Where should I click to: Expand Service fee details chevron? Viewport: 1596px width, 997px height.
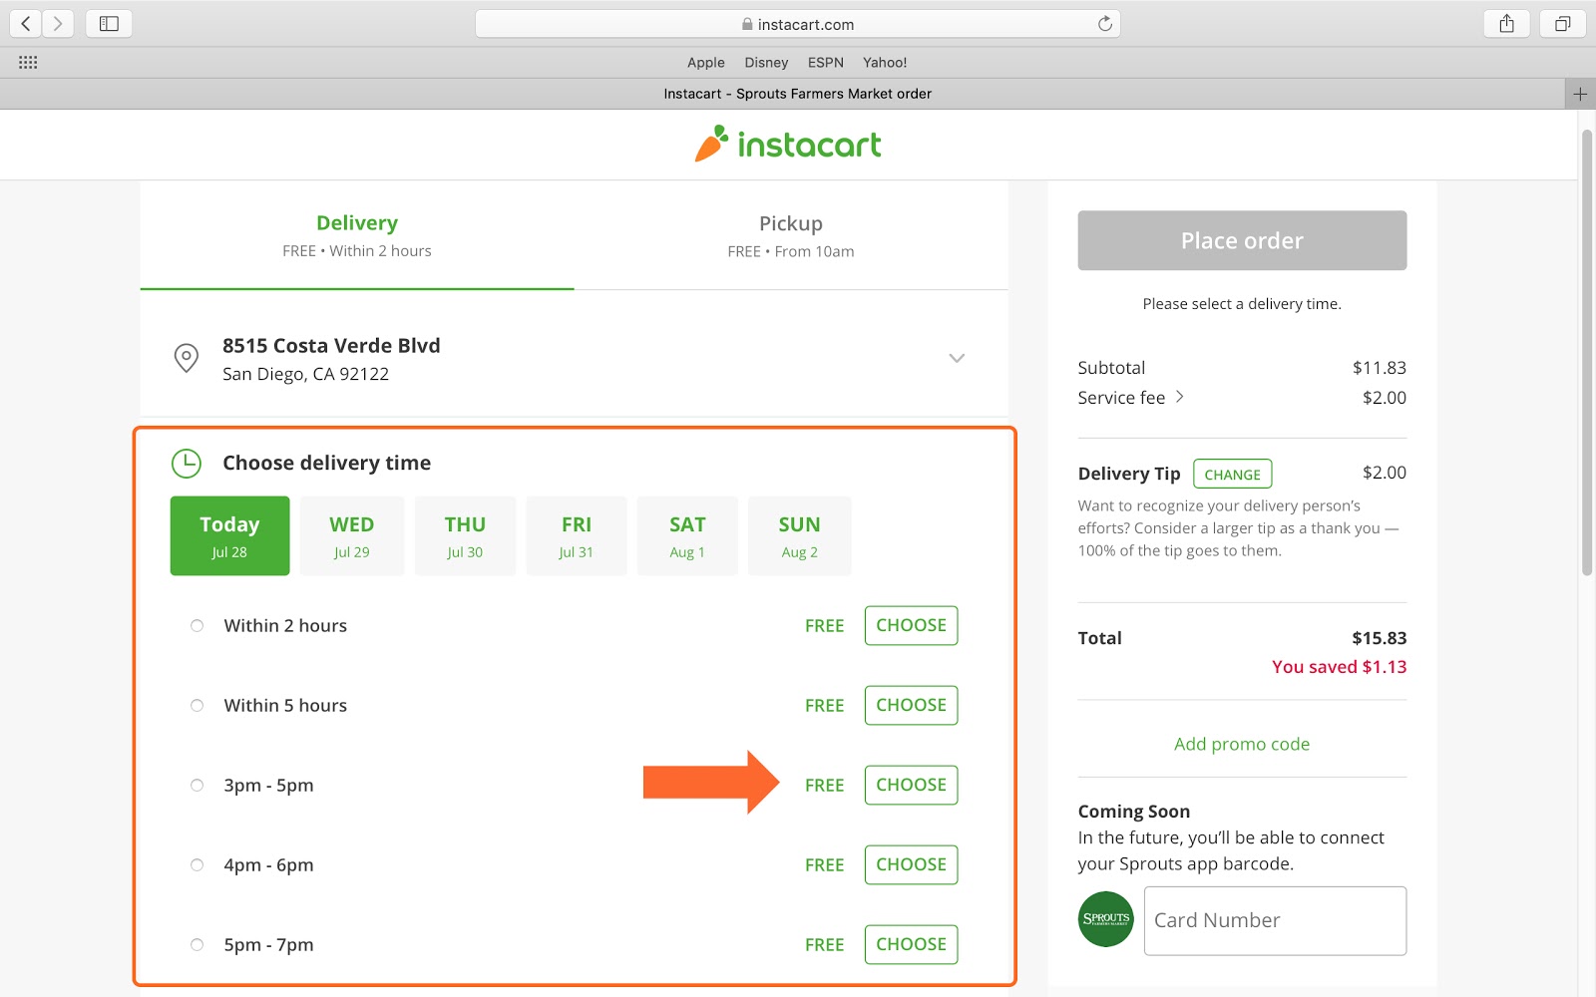(1180, 397)
